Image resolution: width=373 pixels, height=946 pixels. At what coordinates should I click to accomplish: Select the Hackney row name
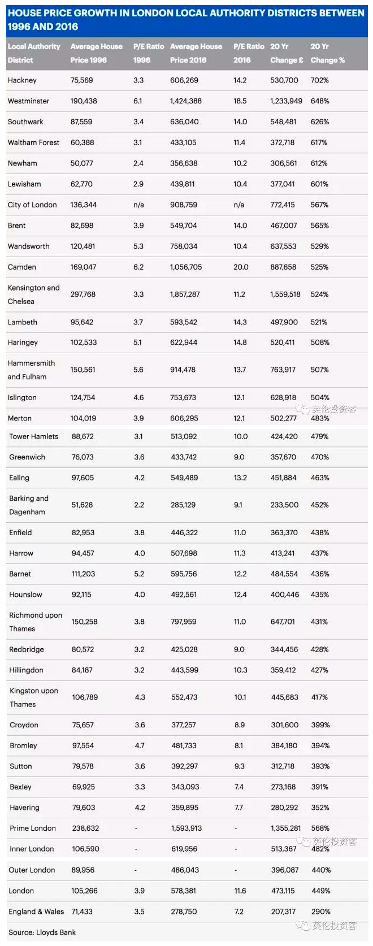coord(22,80)
